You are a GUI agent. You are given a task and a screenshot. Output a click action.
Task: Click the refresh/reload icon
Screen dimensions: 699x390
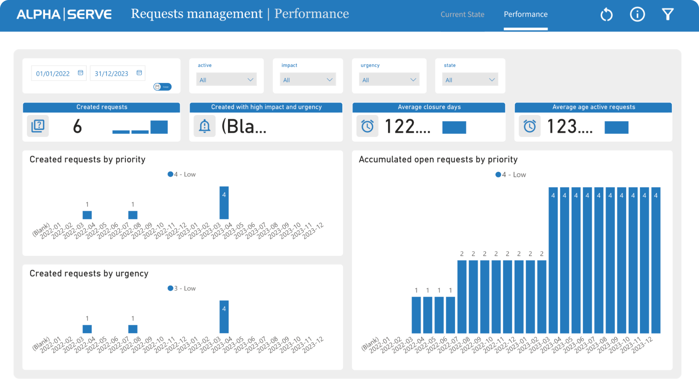606,13
